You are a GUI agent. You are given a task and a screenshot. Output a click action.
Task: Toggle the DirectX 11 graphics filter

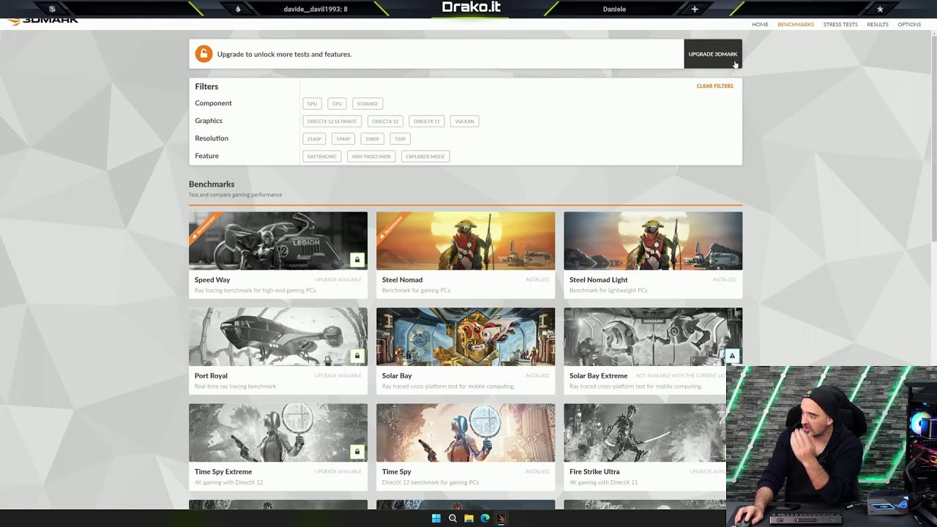click(427, 122)
